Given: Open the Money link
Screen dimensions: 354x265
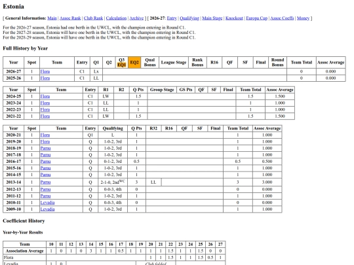Looking at the screenshot, I should pos(303,18).
